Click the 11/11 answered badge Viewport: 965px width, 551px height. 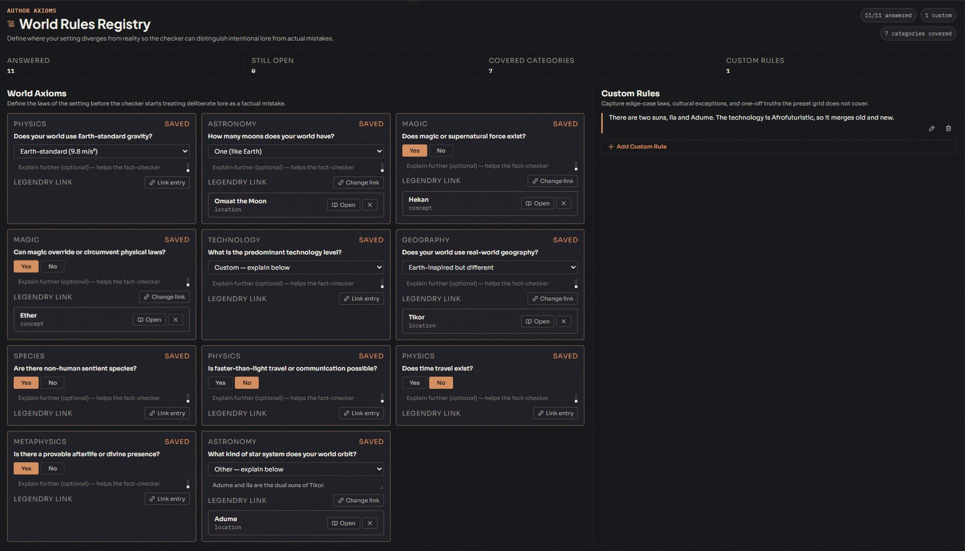point(888,15)
